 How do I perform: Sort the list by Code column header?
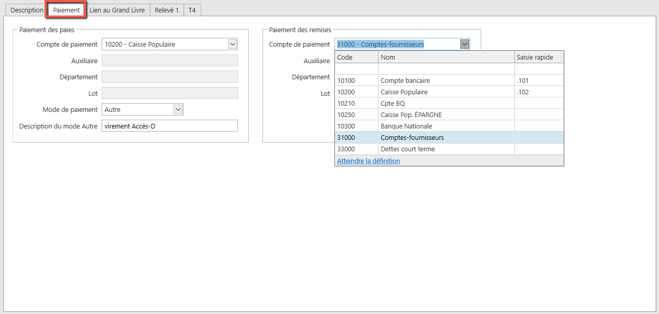pyautogui.click(x=357, y=57)
